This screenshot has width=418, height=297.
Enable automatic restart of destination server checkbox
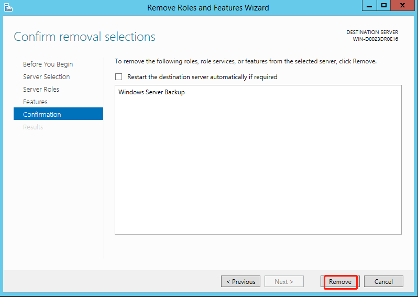pyautogui.click(x=118, y=77)
